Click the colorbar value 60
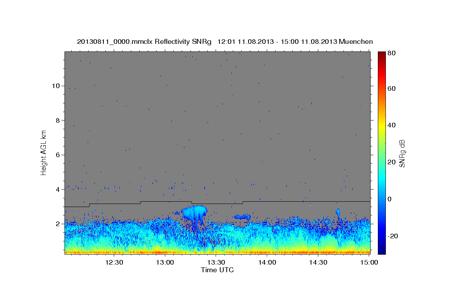The width and height of the screenshot is (458, 305). point(392,88)
